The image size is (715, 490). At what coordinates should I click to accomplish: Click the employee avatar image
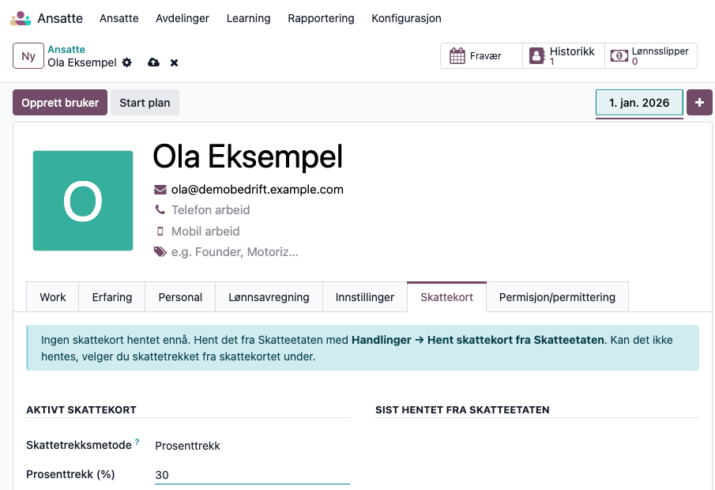click(83, 201)
